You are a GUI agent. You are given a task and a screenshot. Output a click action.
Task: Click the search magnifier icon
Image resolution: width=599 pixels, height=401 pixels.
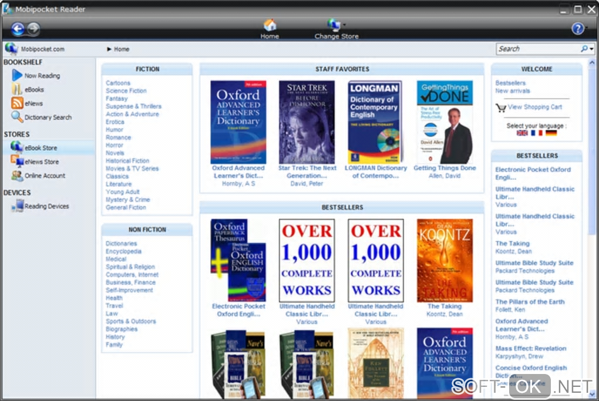point(584,49)
